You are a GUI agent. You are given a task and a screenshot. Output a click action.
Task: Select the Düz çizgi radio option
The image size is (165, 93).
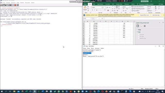[x=139, y=36]
